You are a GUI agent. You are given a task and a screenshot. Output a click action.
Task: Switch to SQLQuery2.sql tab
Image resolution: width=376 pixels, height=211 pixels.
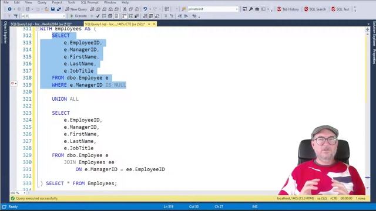[41, 24]
